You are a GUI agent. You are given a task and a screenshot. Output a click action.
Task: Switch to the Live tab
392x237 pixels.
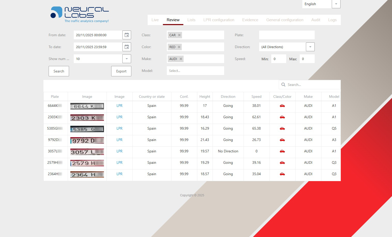tap(155, 20)
